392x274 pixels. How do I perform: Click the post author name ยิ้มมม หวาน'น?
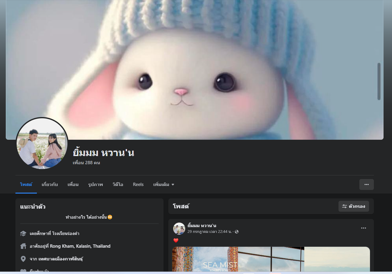pos(202,226)
